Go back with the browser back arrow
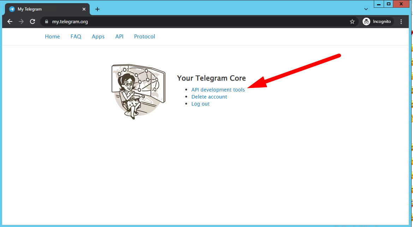Image resolution: width=413 pixels, height=227 pixels. coord(10,21)
